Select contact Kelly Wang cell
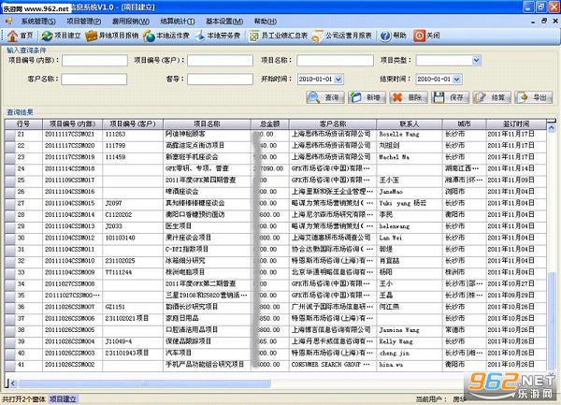 410,341
